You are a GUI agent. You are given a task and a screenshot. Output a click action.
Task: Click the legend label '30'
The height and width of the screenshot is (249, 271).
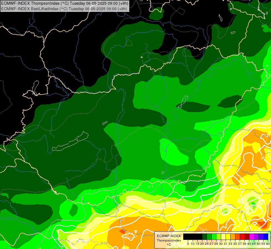221,244
